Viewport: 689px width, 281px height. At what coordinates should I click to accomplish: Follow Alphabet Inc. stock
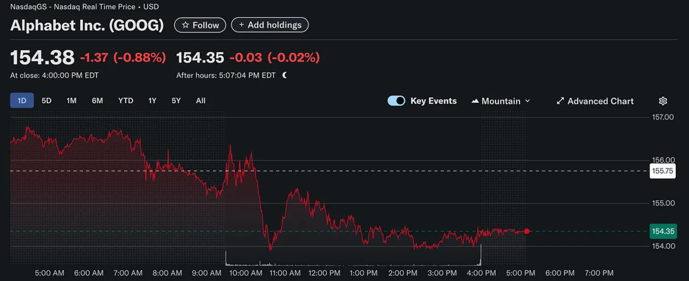200,25
